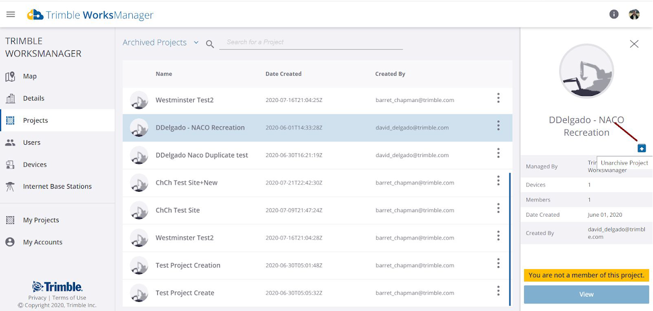The height and width of the screenshot is (311, 653).
Task: Open options menu for Westminster Test2 dated 21:04:28Z
Action: 498,236
